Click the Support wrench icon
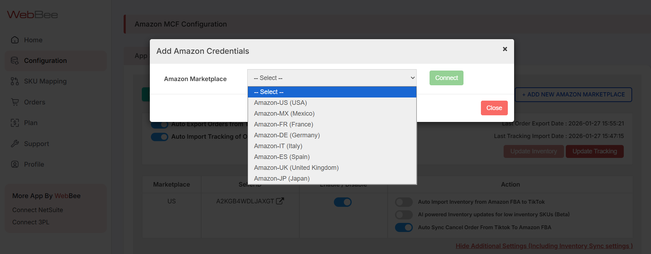651x254 pixels. click(15, 144)
